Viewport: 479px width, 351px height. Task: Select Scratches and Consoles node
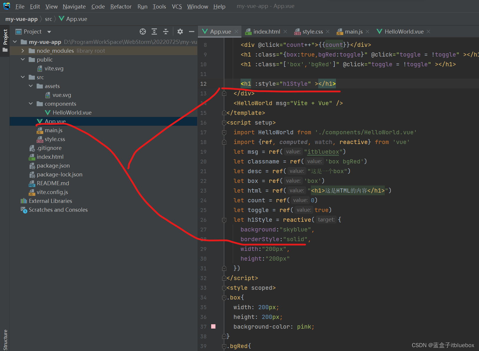coord(54,210)
